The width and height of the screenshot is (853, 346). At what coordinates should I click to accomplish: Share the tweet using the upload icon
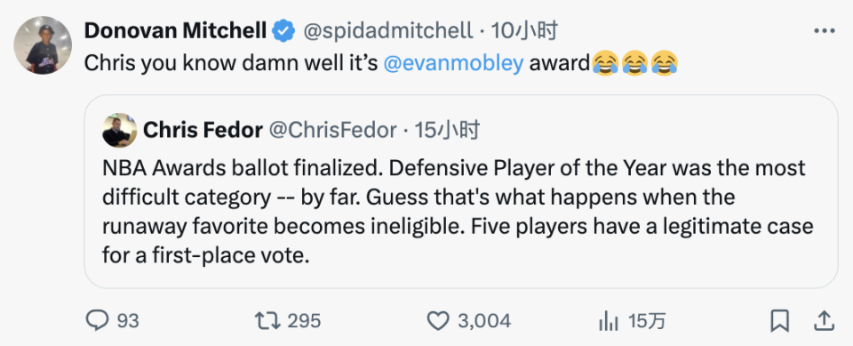coord(824,321)
